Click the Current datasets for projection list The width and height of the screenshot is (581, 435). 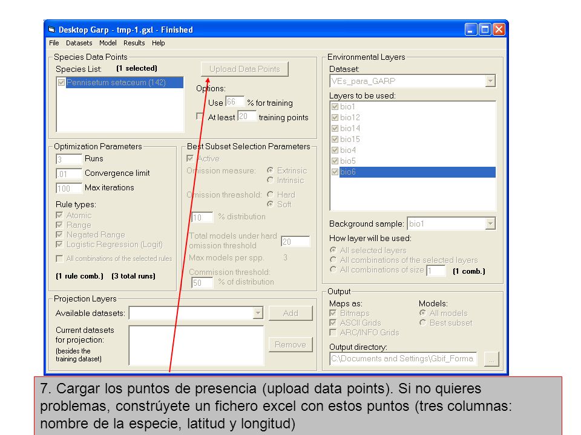196,346
